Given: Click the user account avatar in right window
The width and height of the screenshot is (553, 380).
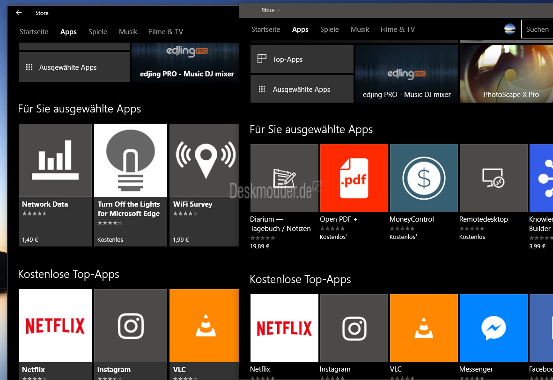Looking at the screenshot, I should 510,30.
